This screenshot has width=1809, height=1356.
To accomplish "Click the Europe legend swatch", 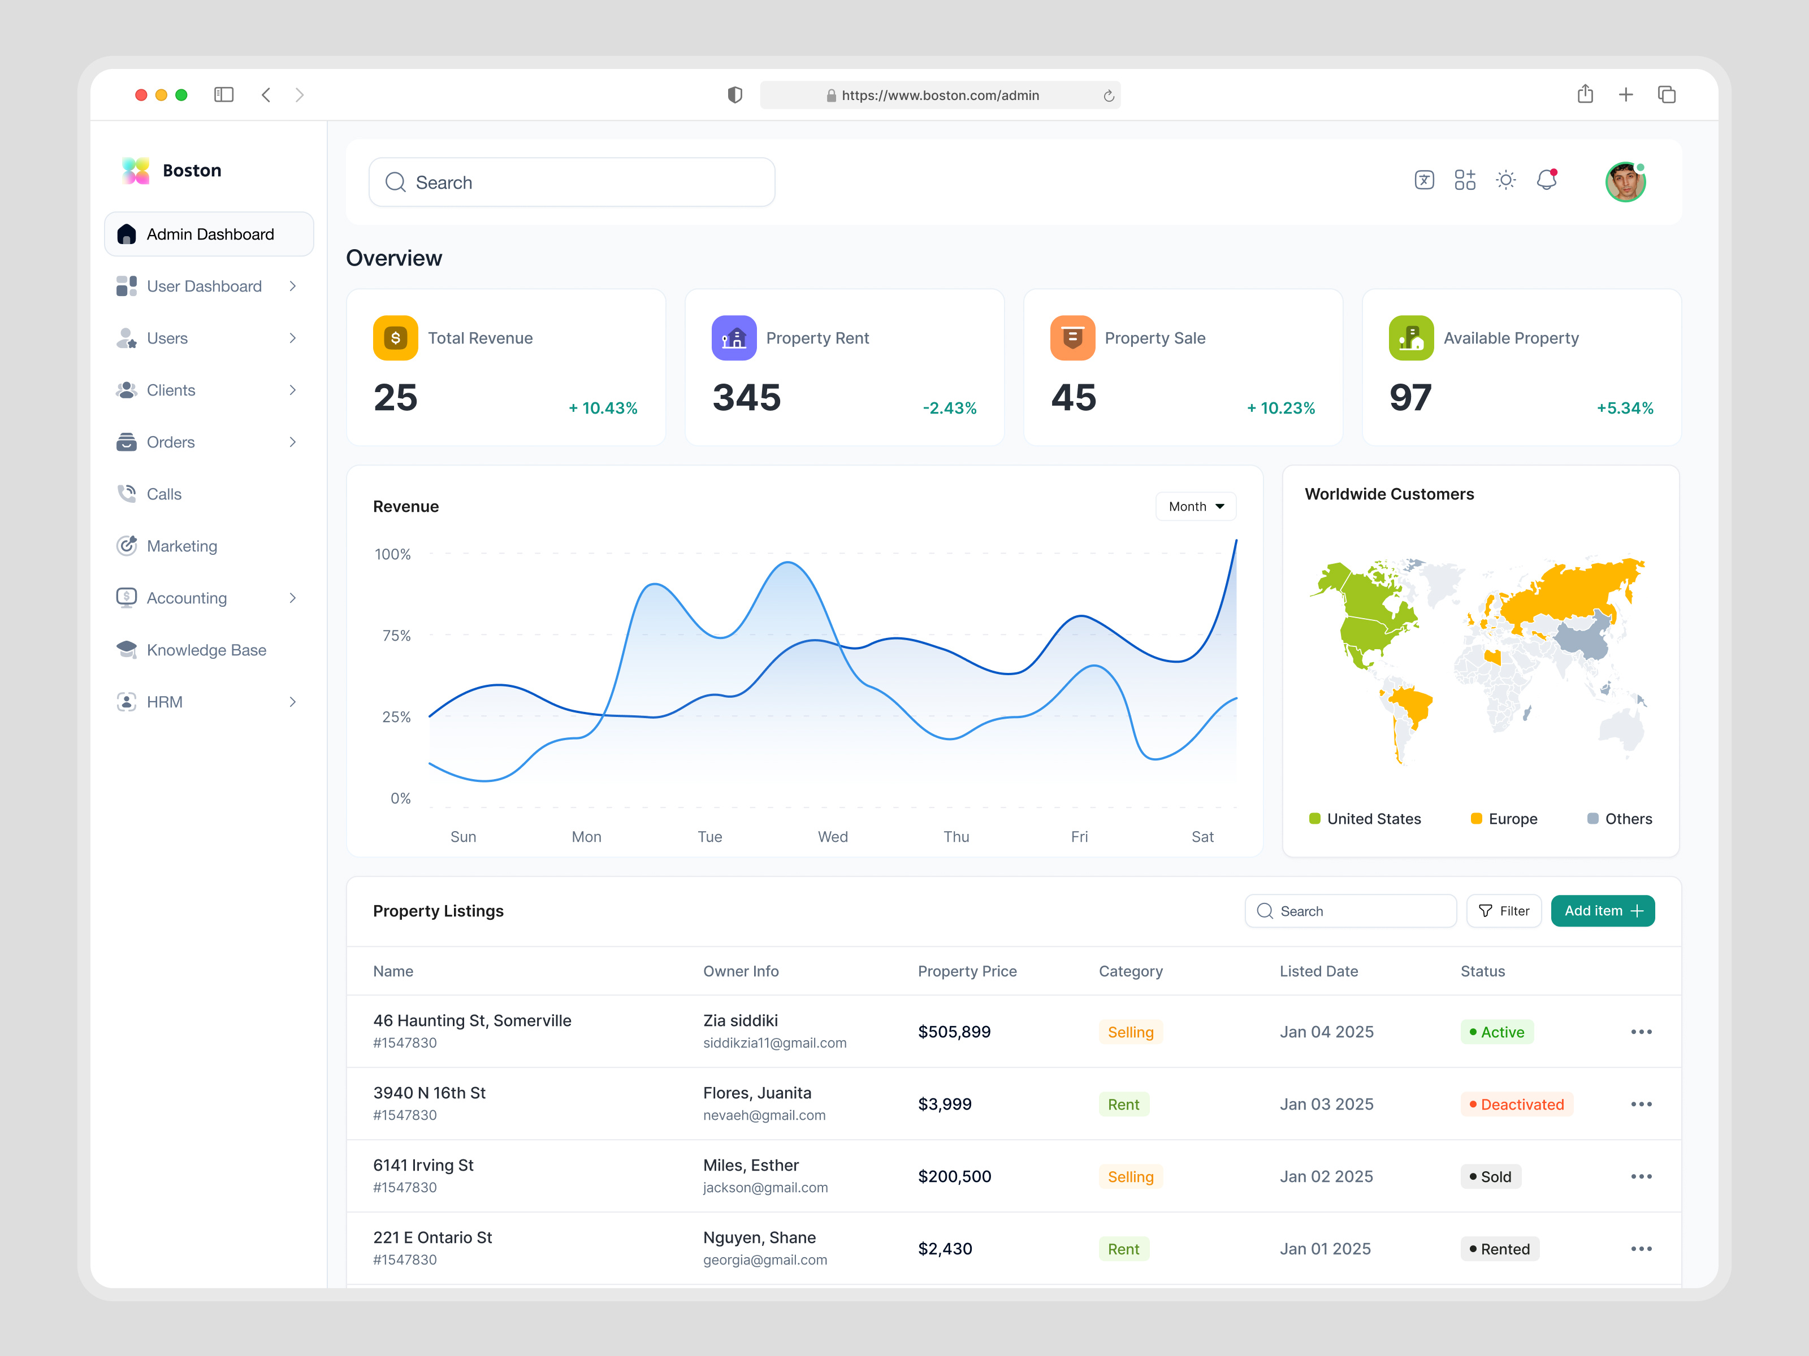I will pyautogui.click(x=1476, y=818).
